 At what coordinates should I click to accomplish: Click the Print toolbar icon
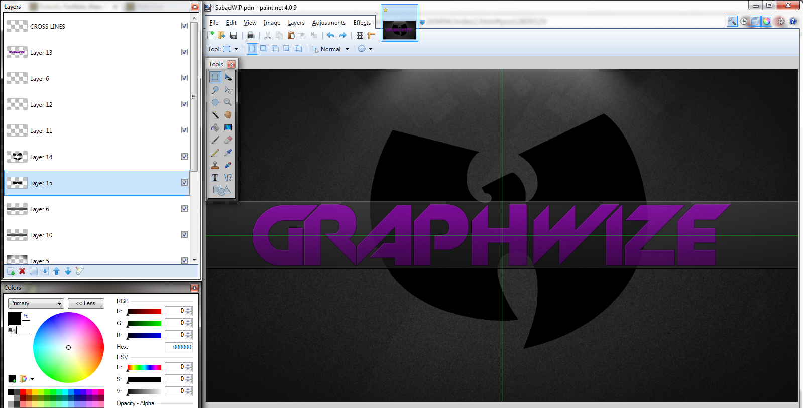[250, 35]
